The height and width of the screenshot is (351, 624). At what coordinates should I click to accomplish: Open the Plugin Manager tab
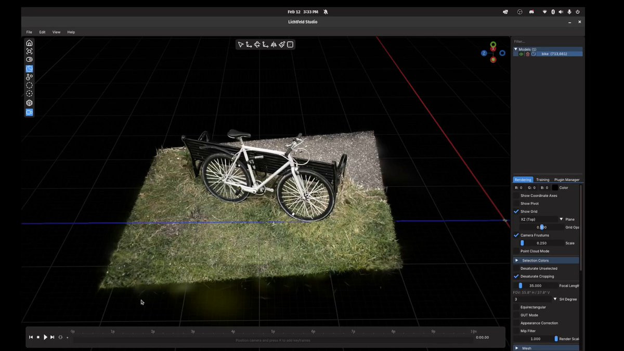click(566, 180)
